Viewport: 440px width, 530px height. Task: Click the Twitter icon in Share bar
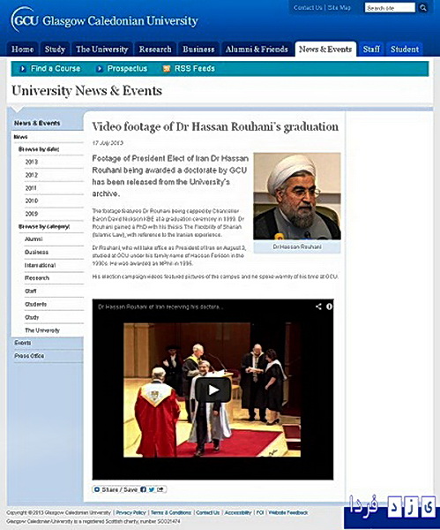coord(152,489)
